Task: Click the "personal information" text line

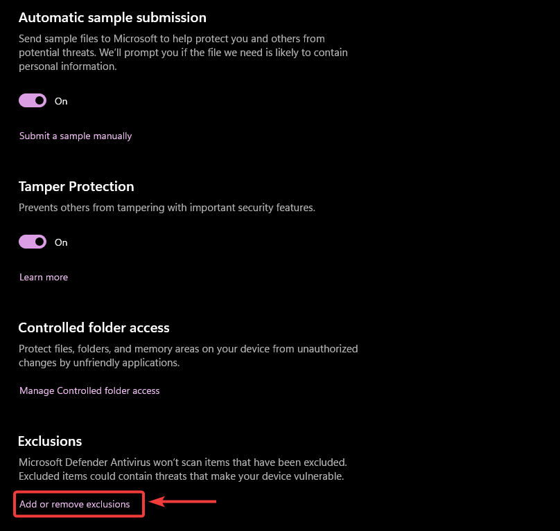Action: point(68,67)
